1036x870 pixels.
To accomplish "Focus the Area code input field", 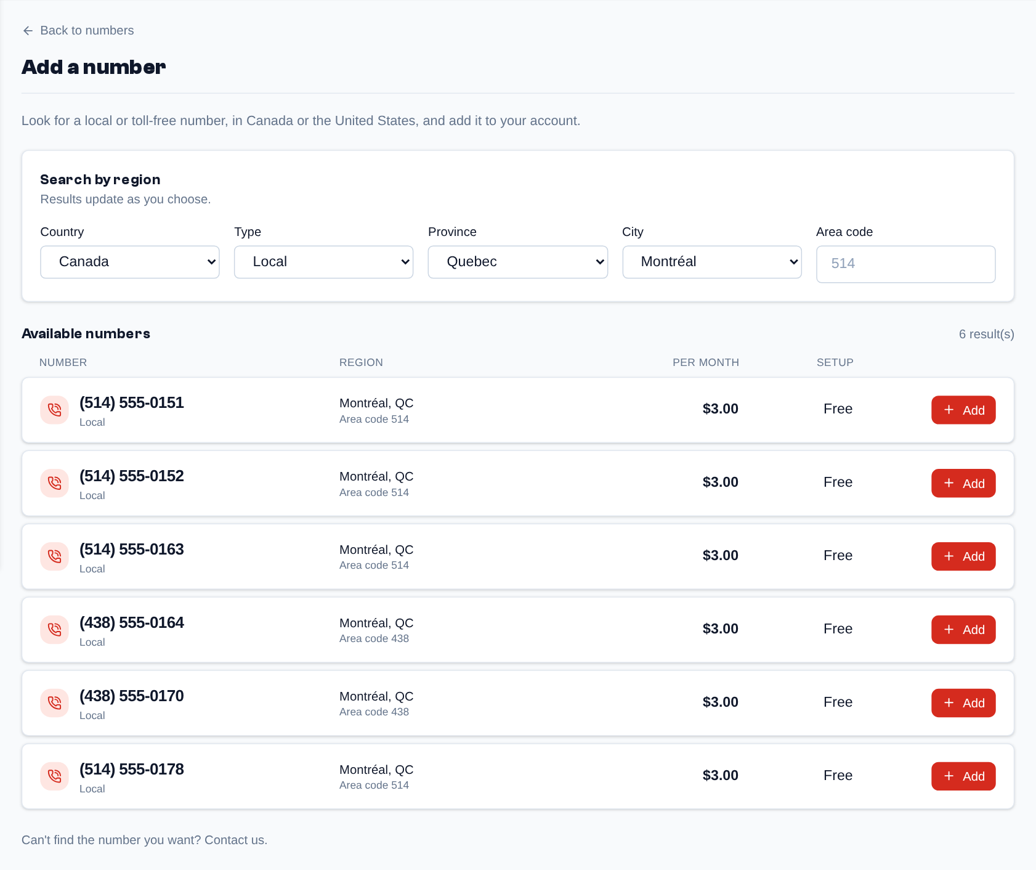I will (906, 264).
